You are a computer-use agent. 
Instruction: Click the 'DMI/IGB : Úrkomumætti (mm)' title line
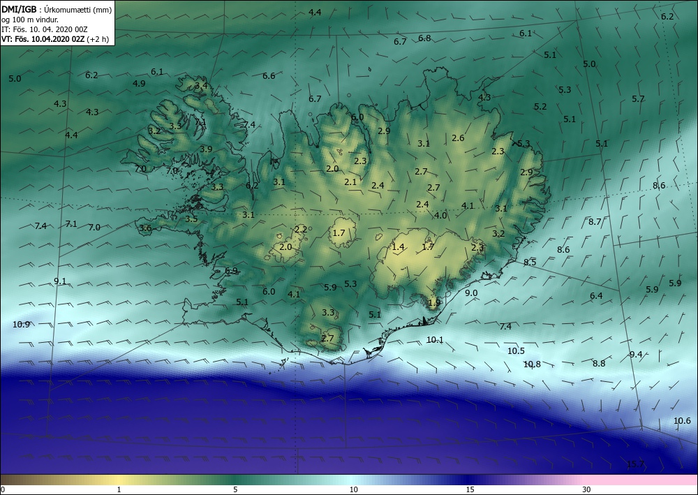57,9
